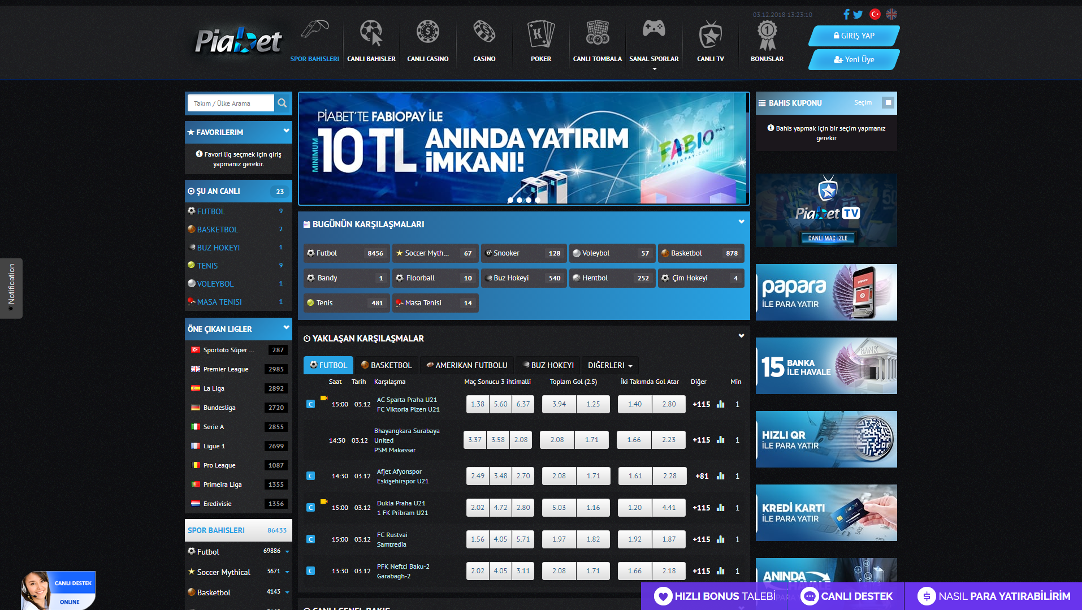This screenshot has width=1082, height=610.
Task: Click the Giriş Yap login button
Action: tap(854, 36)
